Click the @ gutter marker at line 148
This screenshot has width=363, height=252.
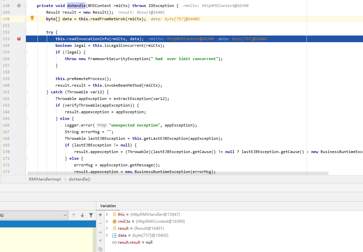click(x=19, y=6)
